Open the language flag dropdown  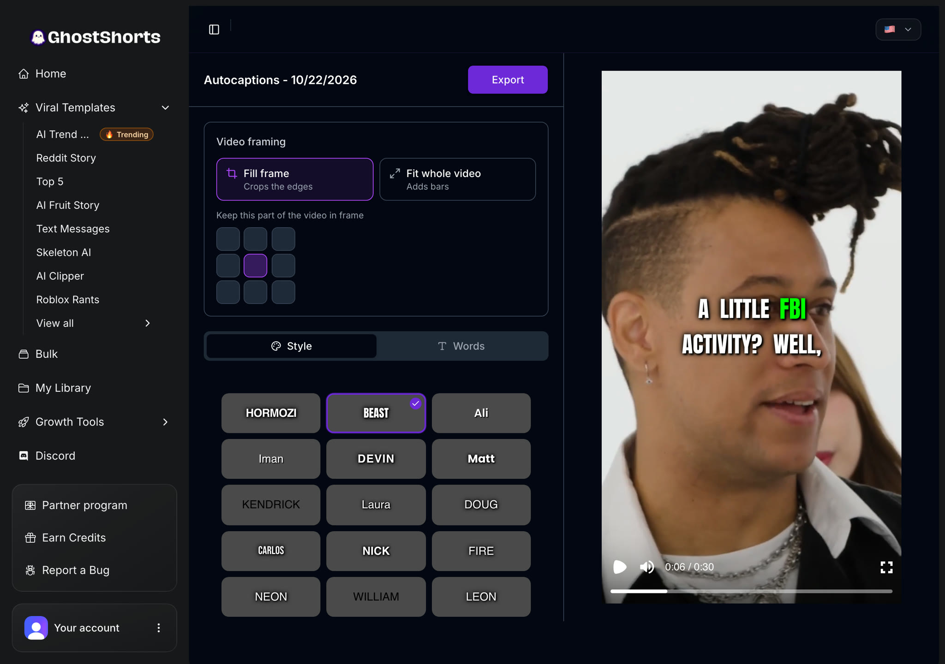[898, 30]
